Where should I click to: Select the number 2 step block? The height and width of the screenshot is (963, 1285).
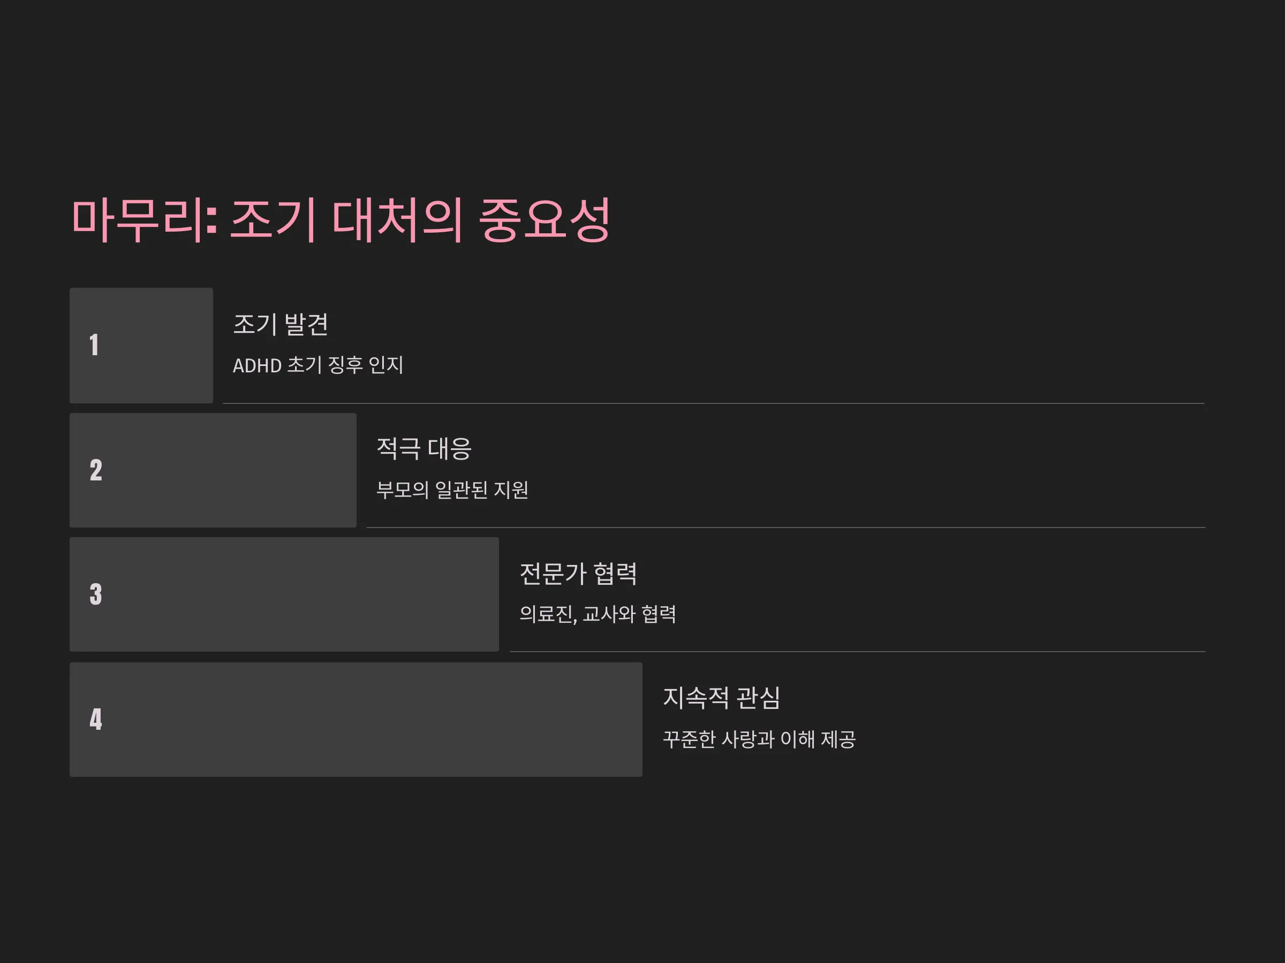(x=213, y=470)
